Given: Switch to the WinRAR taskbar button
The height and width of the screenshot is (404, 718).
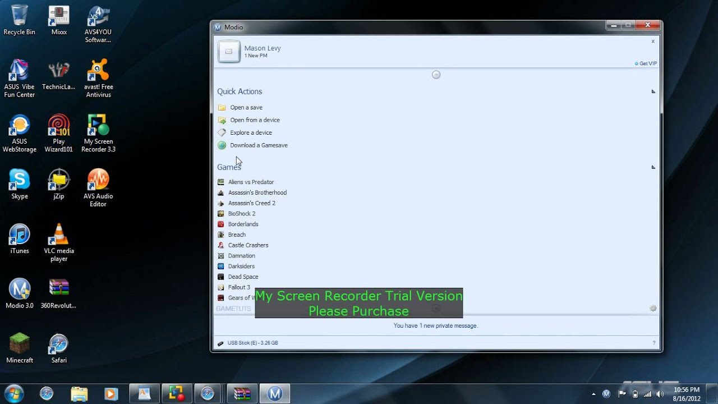Looking at the screenshot, I should pyautogui.click(x=242, y=394).
